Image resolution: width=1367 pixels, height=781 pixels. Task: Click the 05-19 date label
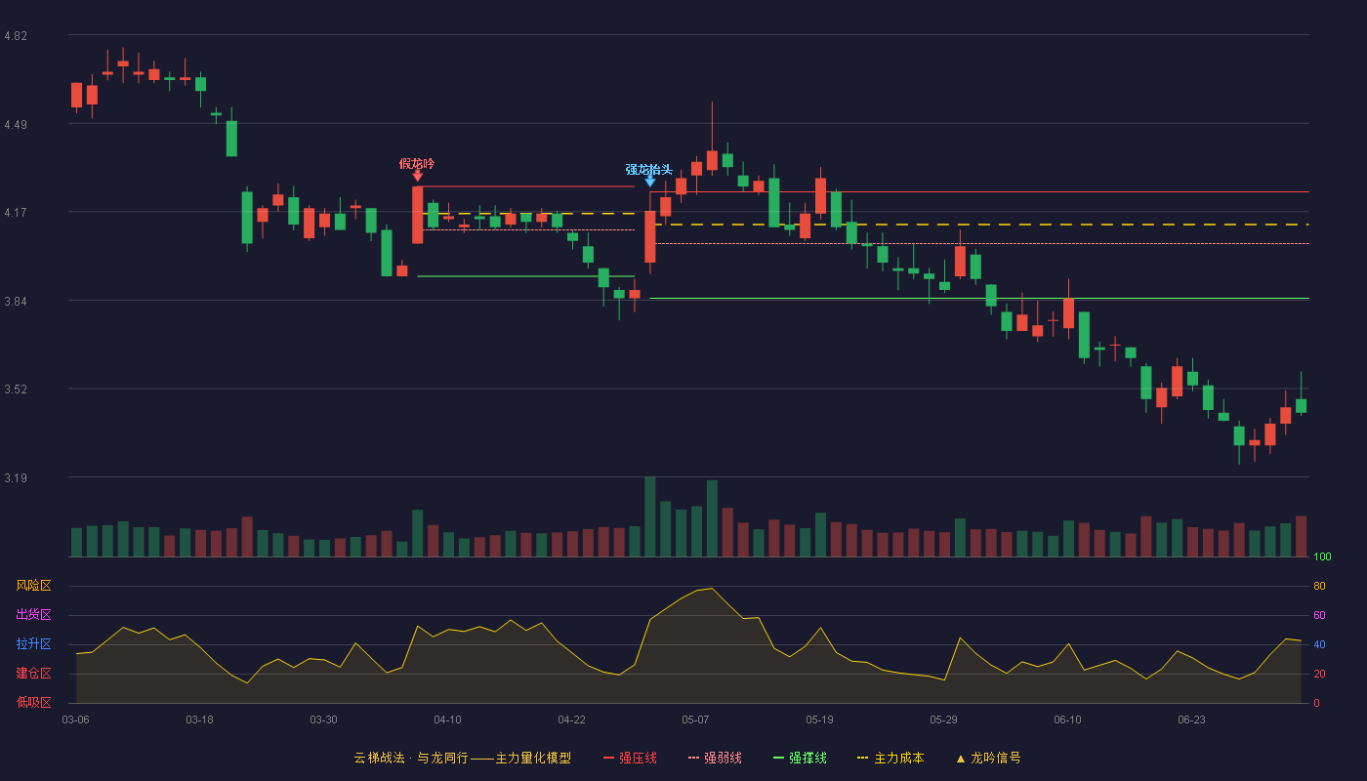819,719
